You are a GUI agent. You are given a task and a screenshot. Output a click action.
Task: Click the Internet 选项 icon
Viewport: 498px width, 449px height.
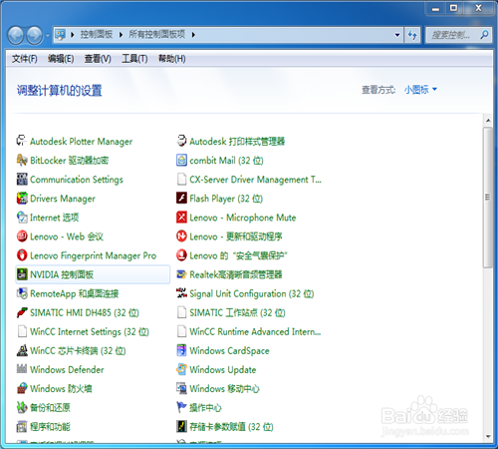click(22, 218)
